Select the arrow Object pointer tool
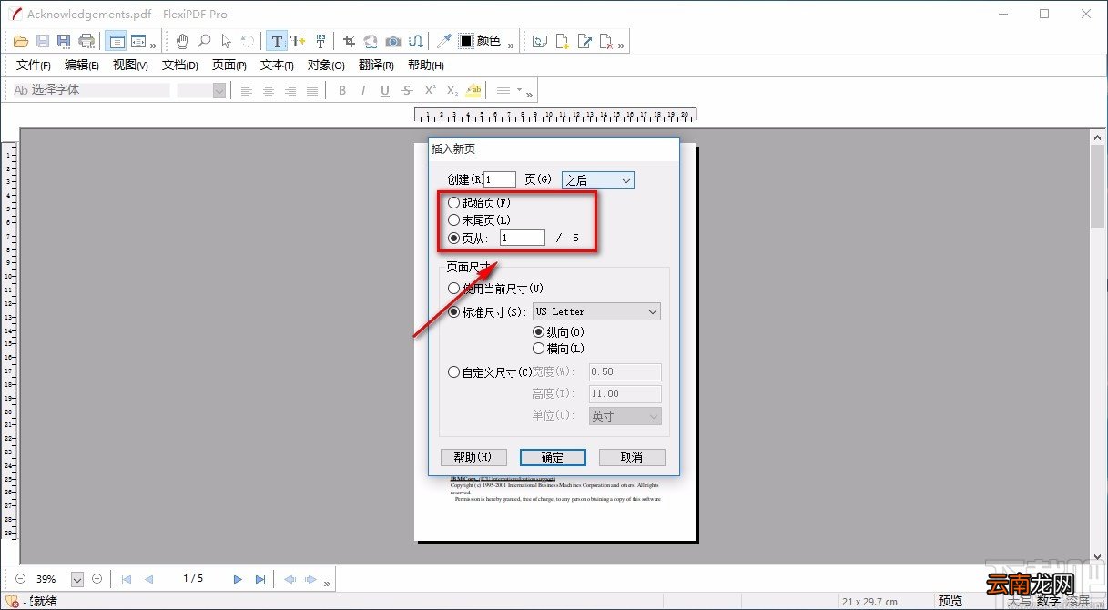Screen dimensions: 1108x610 tap(226, 41)
